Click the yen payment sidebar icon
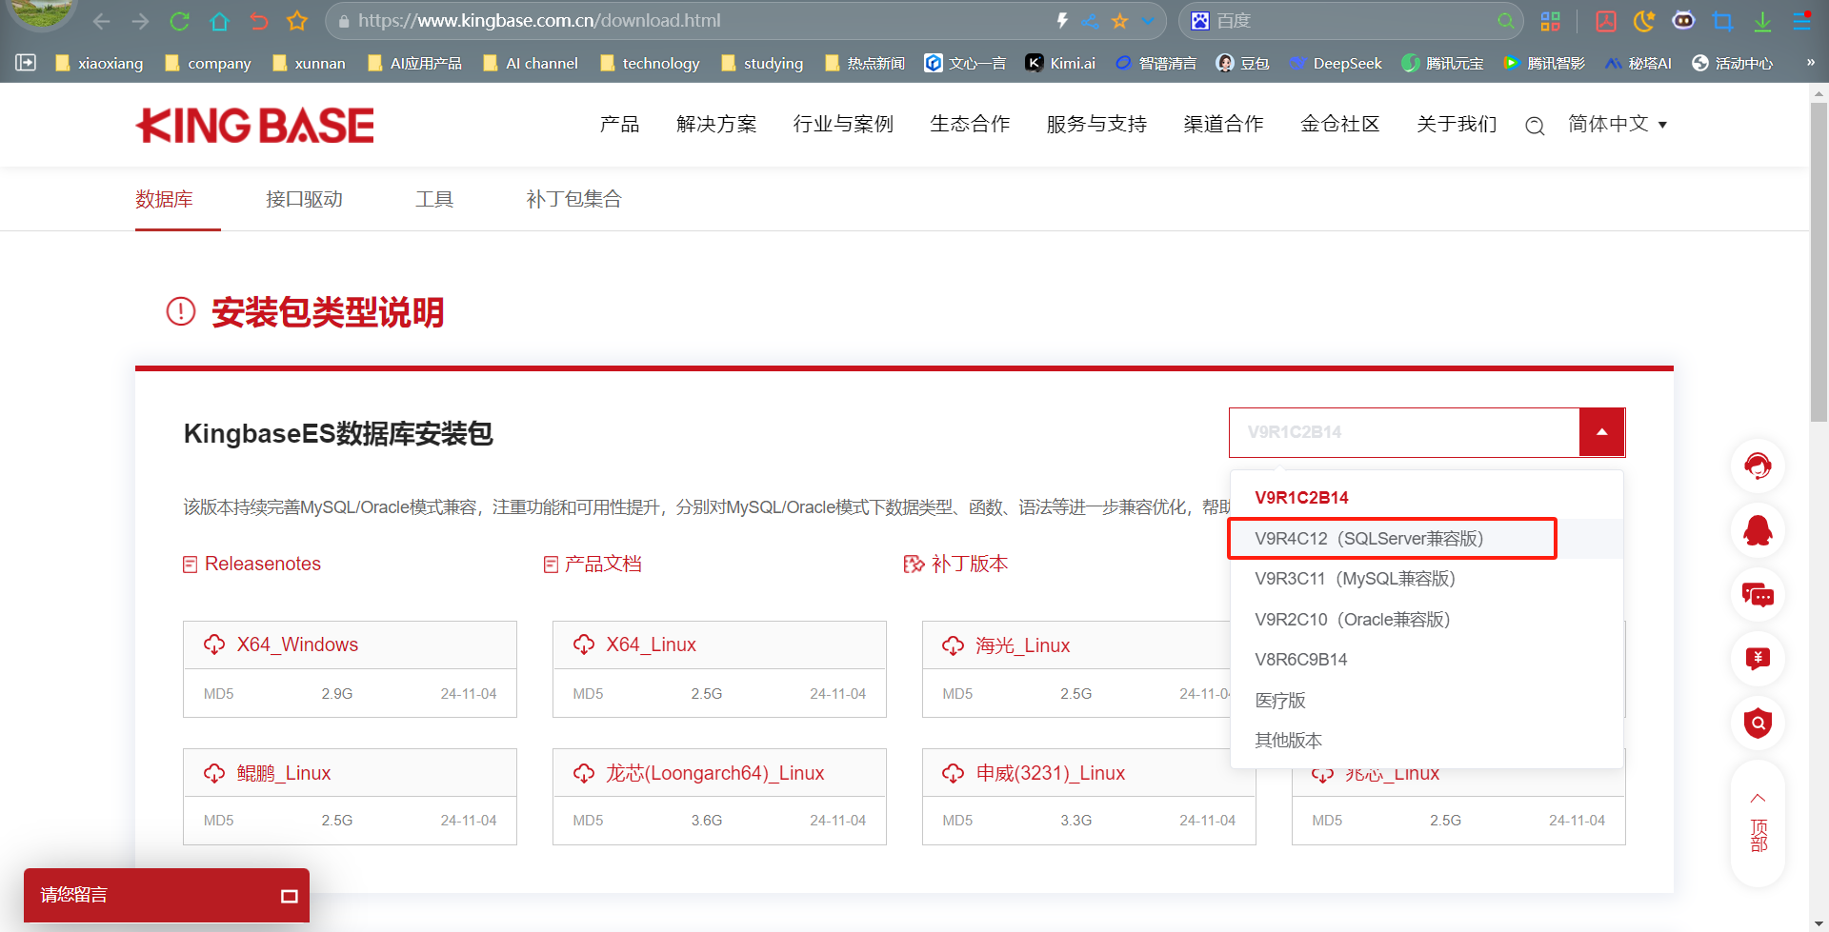Image resolution: width=1829 pixels, height=932 pixels. 1758,659
